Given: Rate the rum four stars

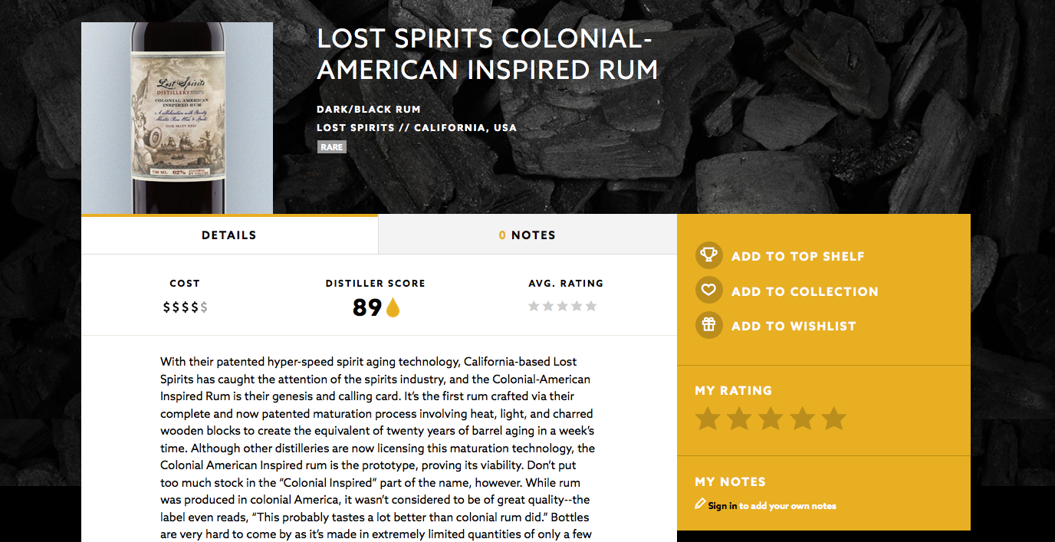Looking at the screenshot, I should [802, 419].
